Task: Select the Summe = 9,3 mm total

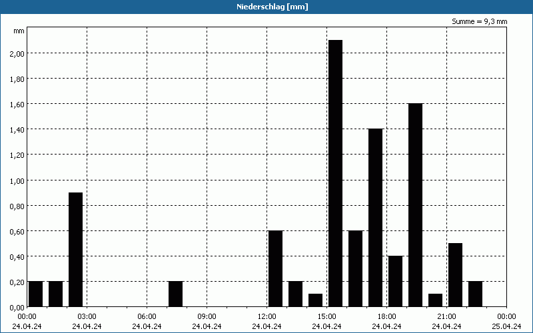Action: point(479,21)
